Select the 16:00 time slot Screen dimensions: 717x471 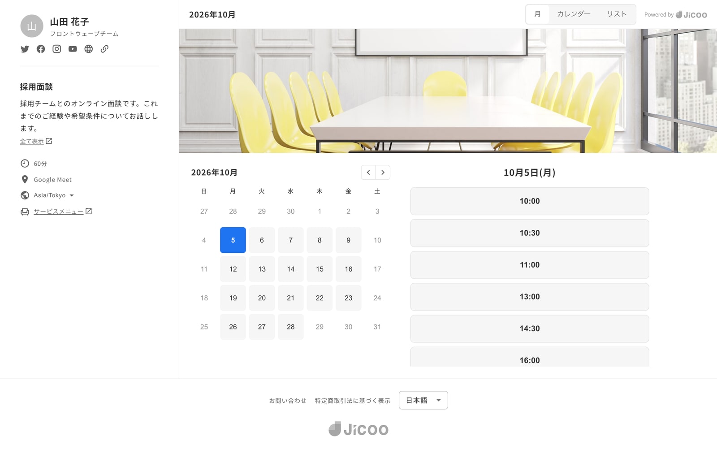coord(530,357)
